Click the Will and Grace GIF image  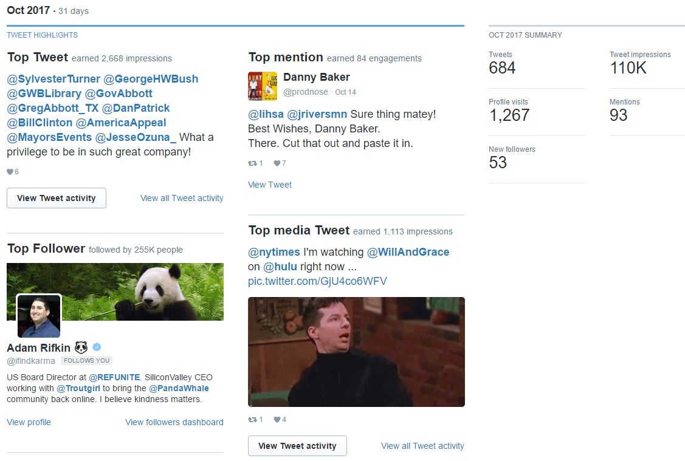pyautogui.click(x=356, y=352)
